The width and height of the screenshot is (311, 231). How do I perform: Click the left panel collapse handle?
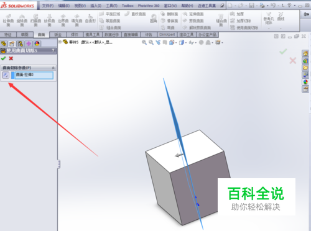click(59, 164)
